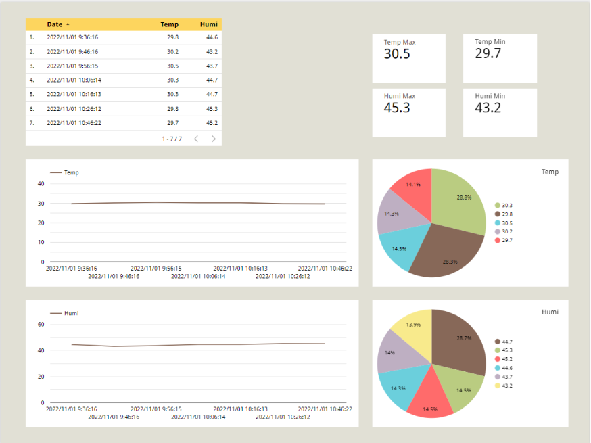Select the Humi Max scorecard
The width and height of the screenshot is (591, 443).
408,113
